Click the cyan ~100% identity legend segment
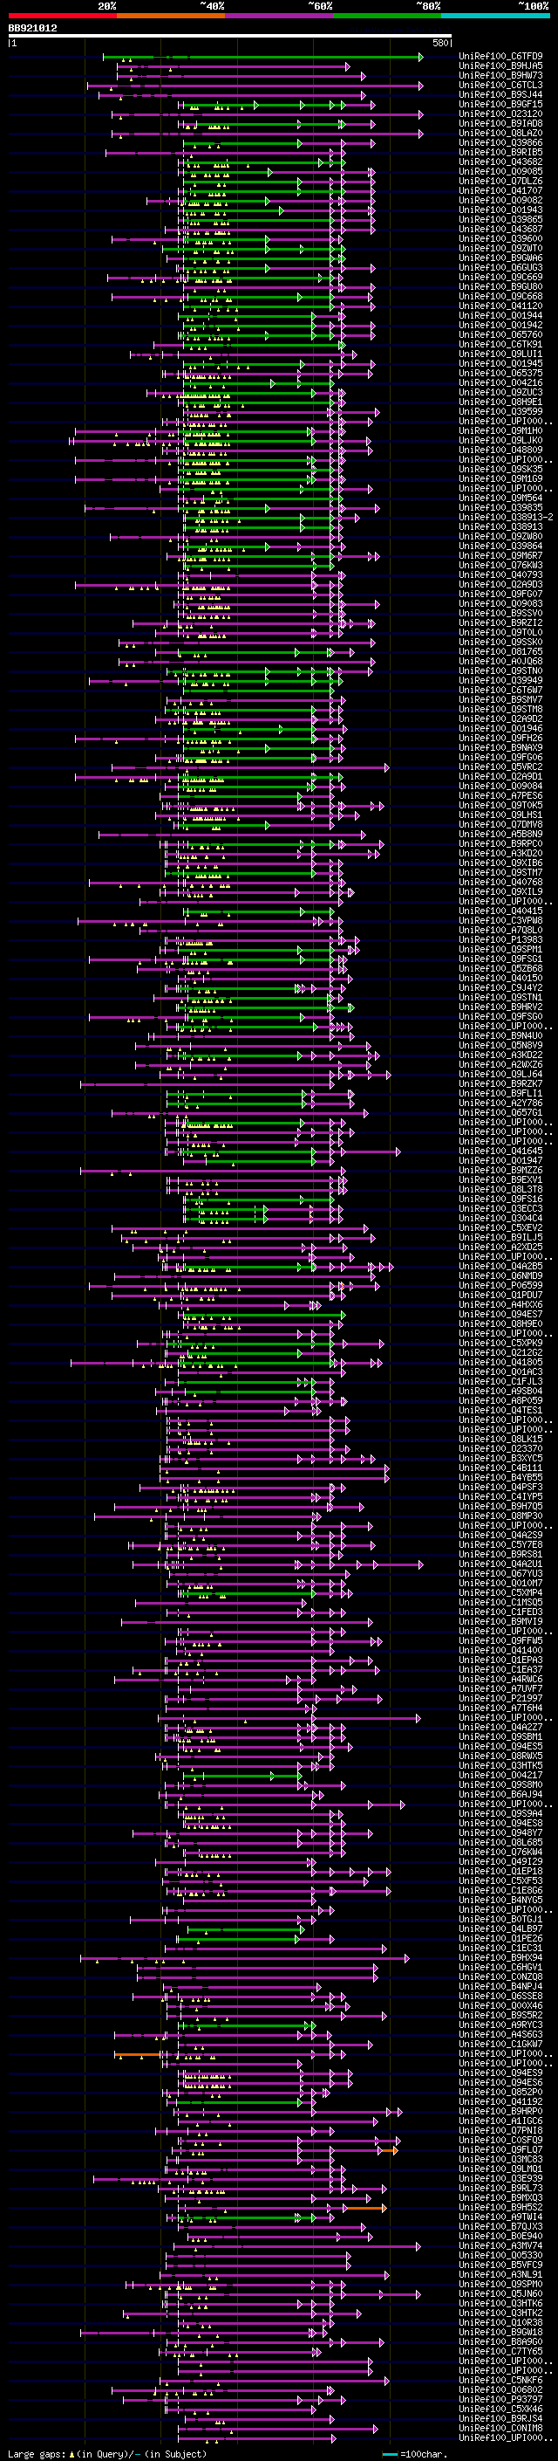This screenshot has width=558, height=2461. [495, 16]
